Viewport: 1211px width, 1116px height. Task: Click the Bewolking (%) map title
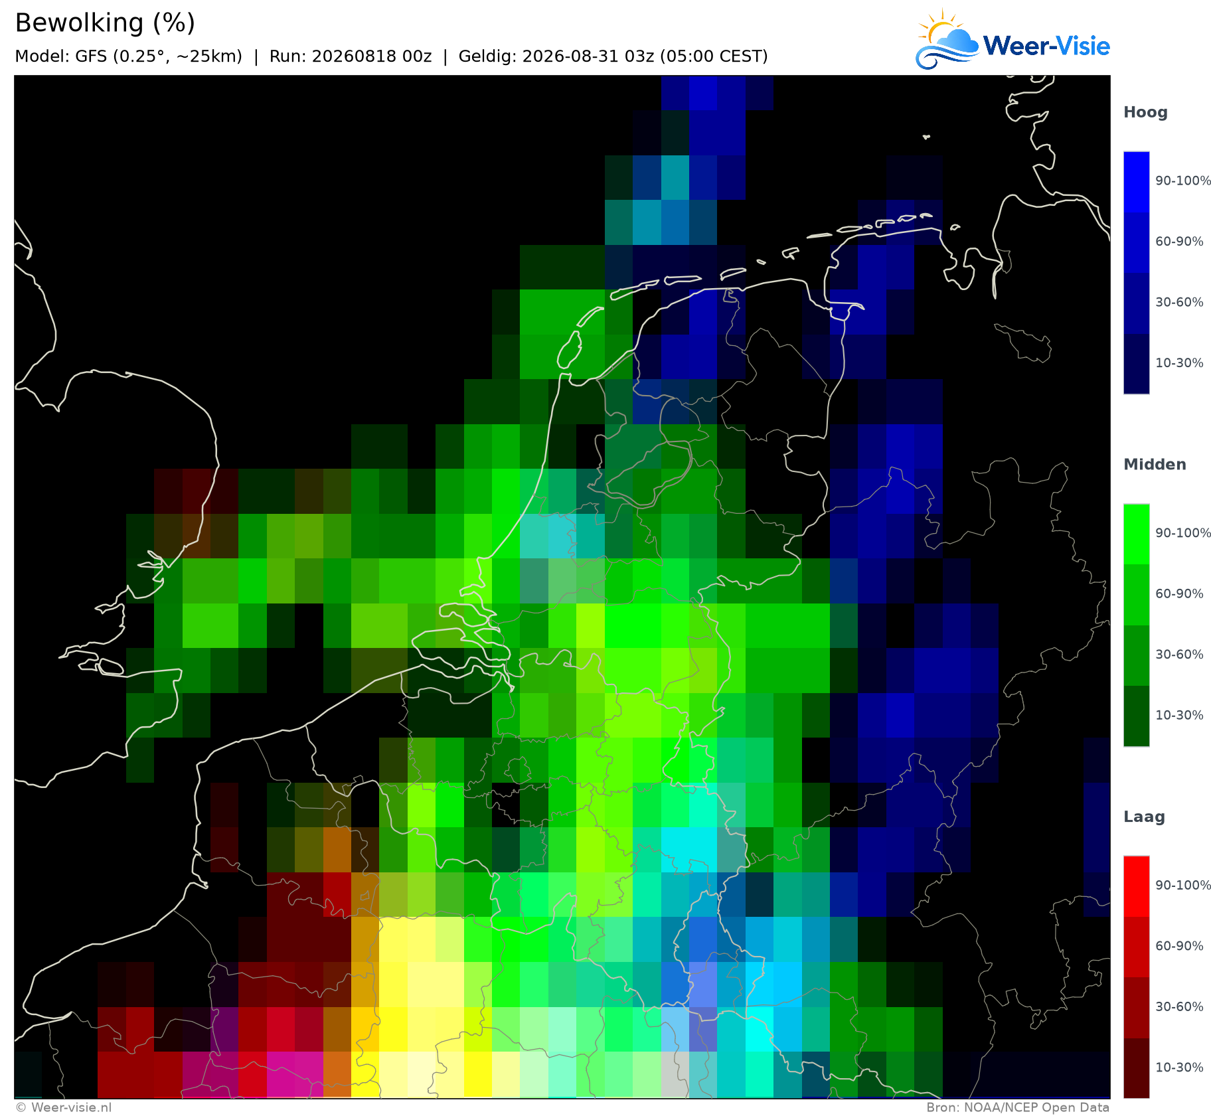pyautogui.click(x=105, y=23)
